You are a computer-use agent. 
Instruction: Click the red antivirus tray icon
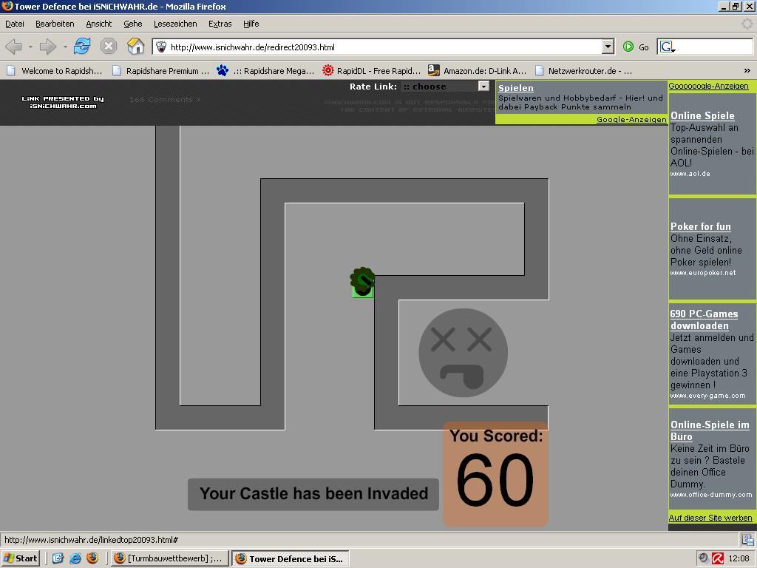(718, 558)
